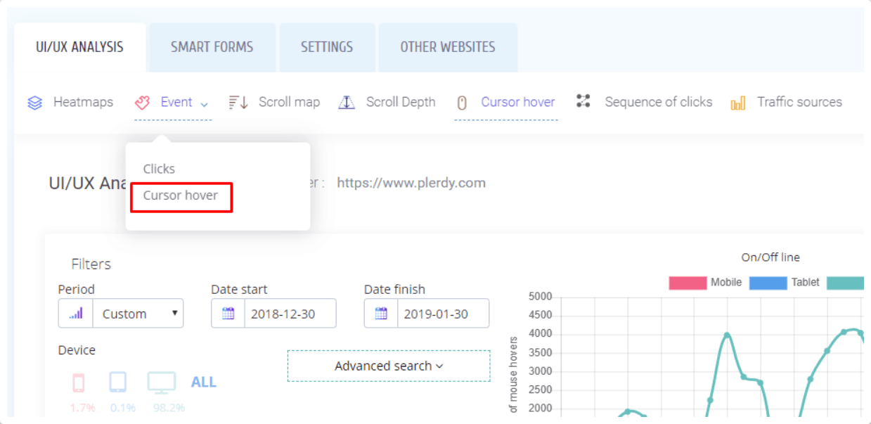Choose Clicks from Event menu
The height and width of the screenshot is (424, 871).
pos(159,169)
